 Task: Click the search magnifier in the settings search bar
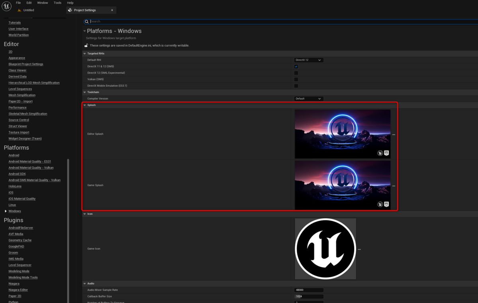point(86,21)
